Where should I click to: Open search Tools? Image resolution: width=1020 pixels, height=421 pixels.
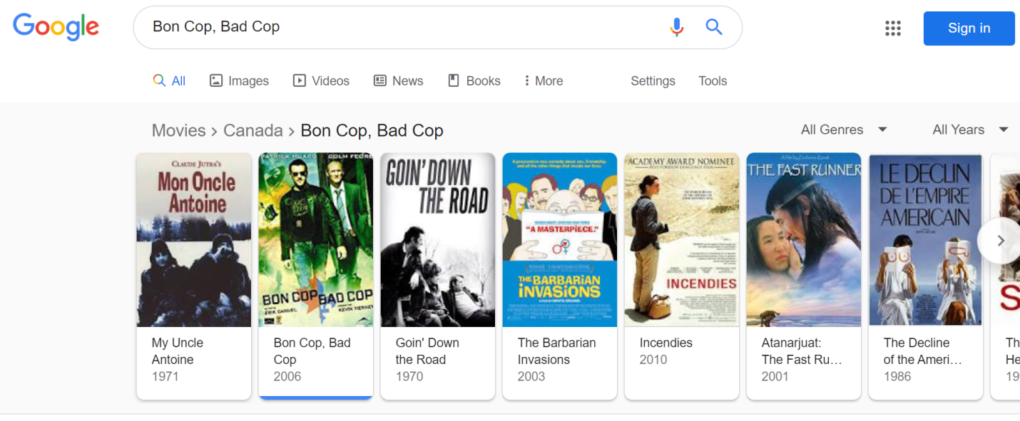(x=713, y=81)
